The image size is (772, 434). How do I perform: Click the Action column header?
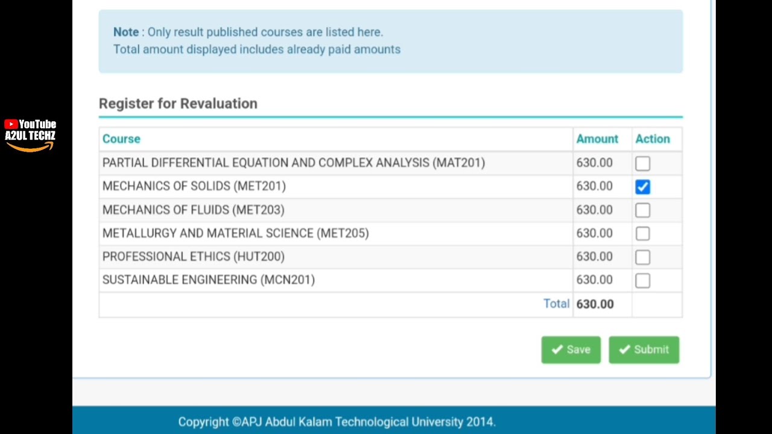653,139
